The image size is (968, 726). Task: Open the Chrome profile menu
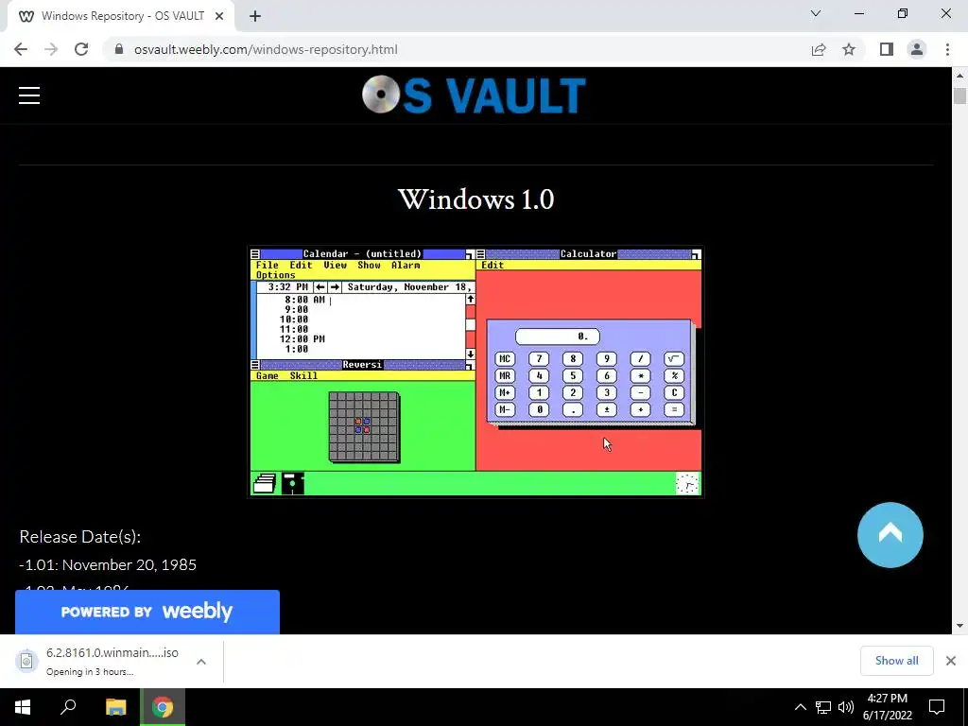point(917,49)
